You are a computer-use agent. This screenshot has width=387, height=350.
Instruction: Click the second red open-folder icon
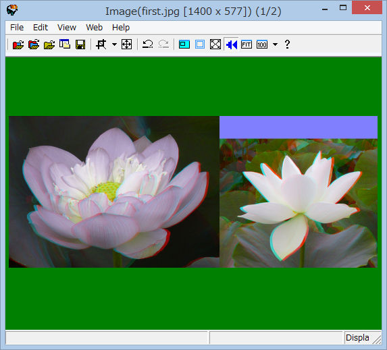(x=34, y=45)
